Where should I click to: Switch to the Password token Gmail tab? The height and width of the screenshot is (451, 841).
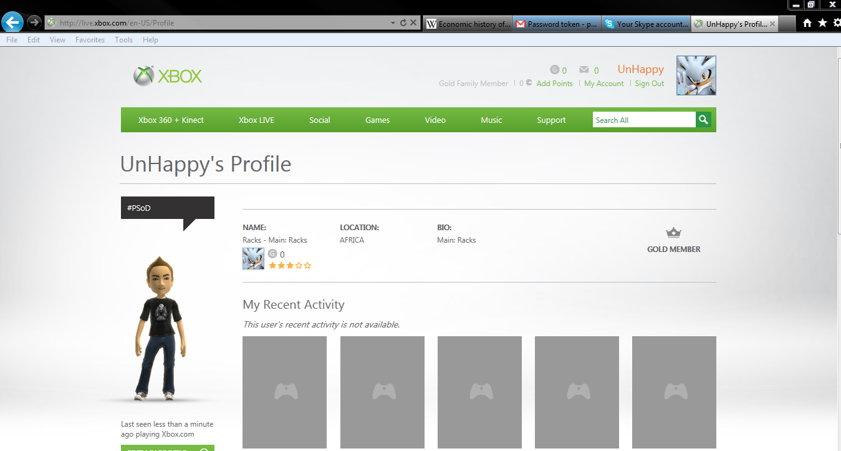tap(557, 24)
